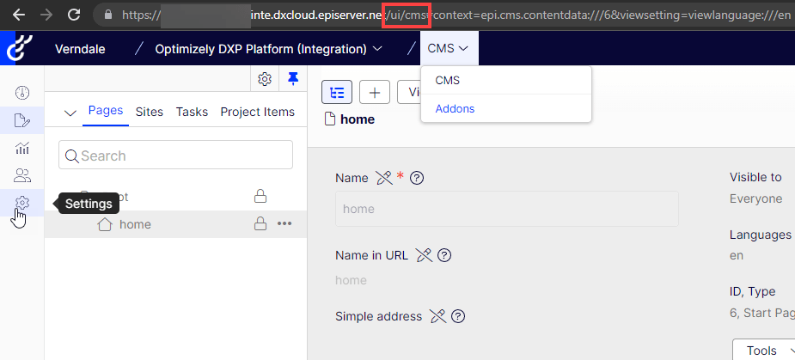Click the en language value
Screen dimensions: 795x360
[x=737, y=255]
